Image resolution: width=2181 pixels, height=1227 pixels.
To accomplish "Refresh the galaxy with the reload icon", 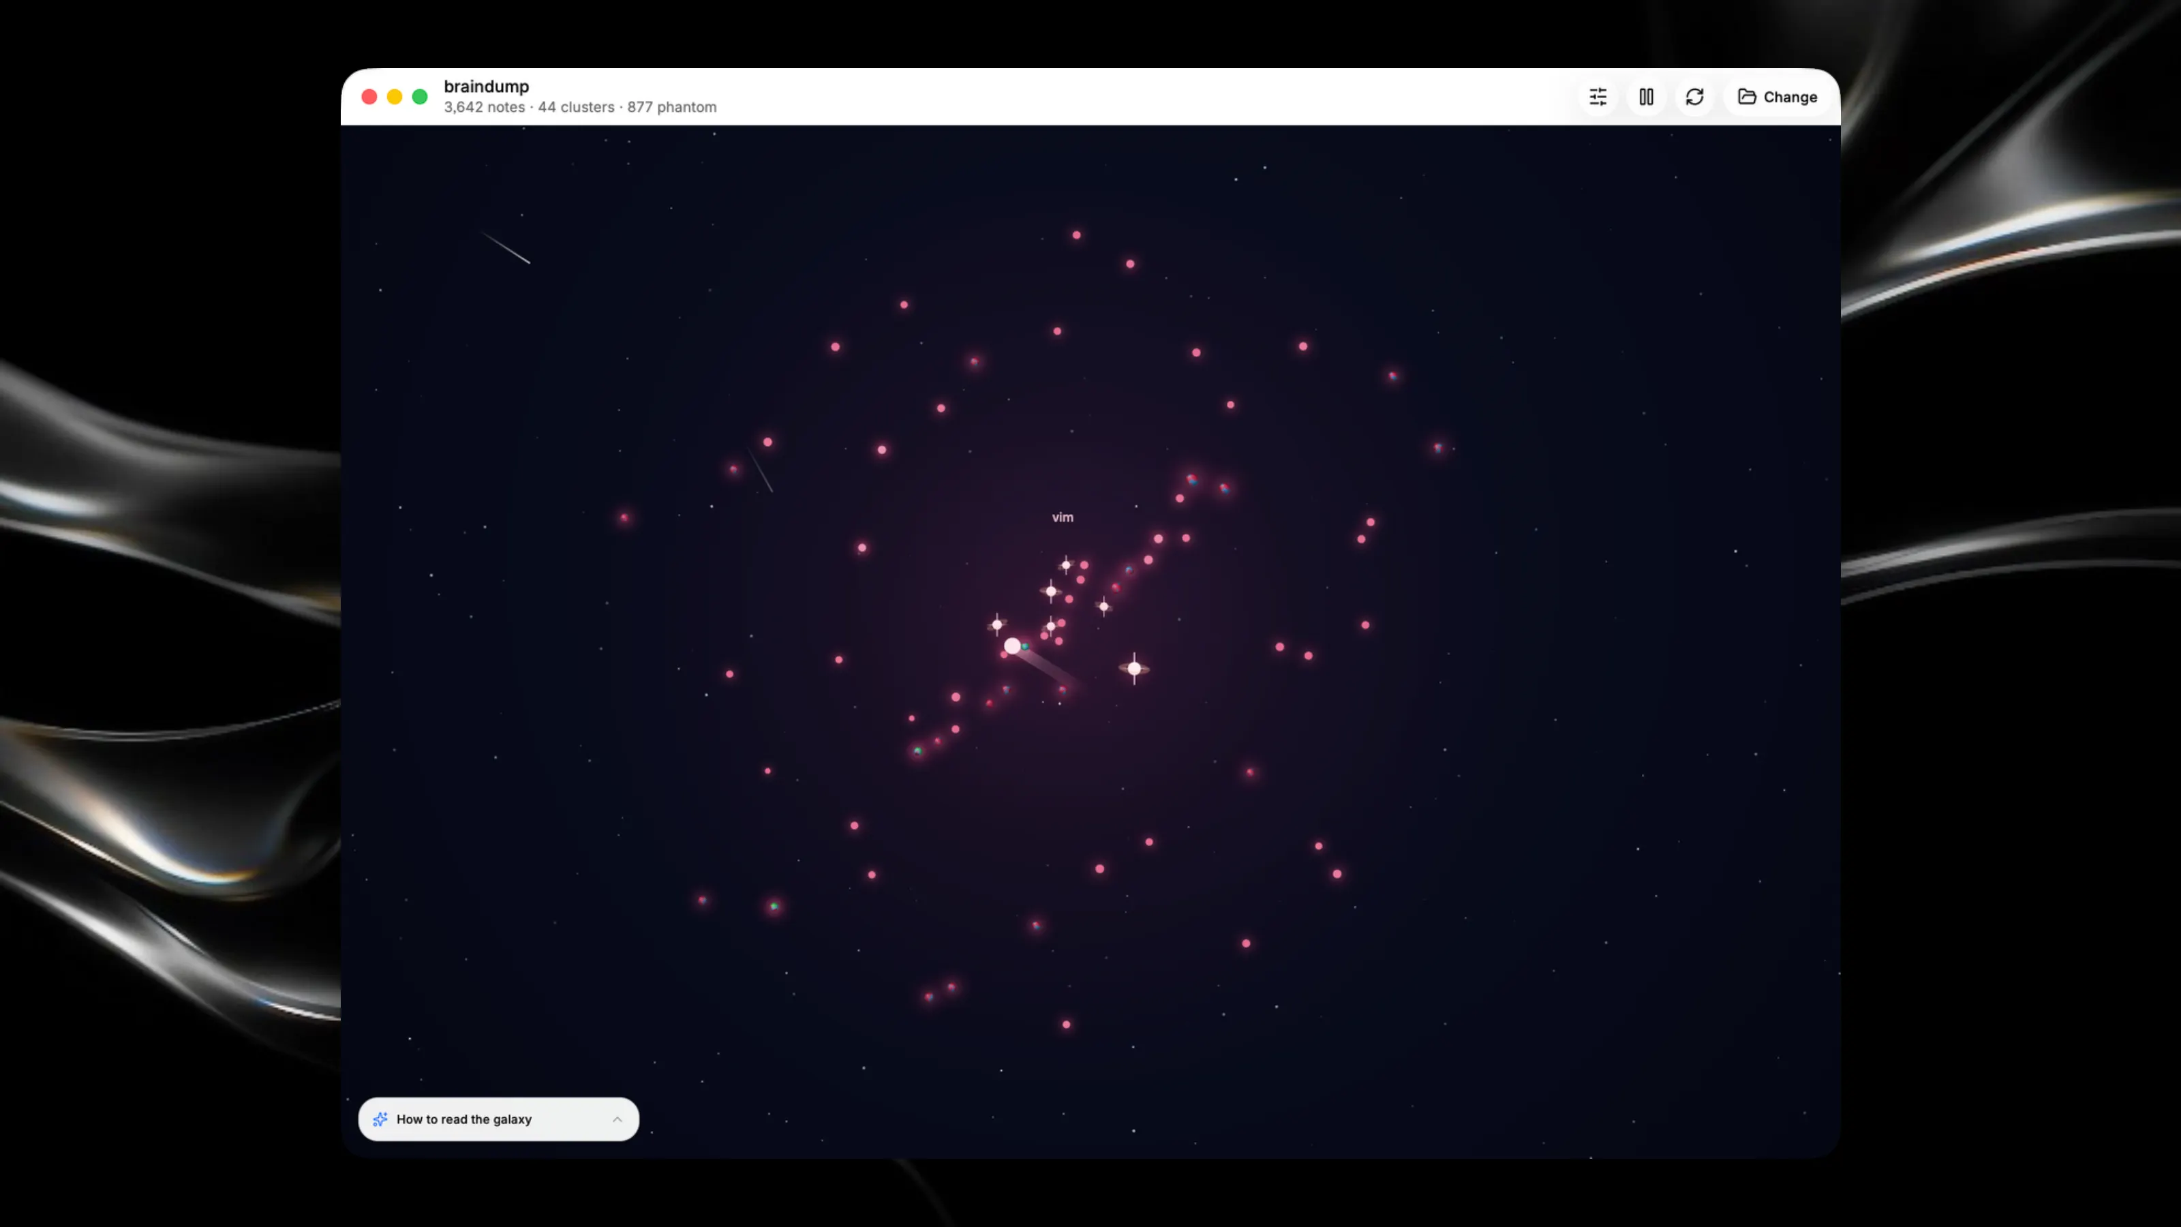I will click(1694, 97).
